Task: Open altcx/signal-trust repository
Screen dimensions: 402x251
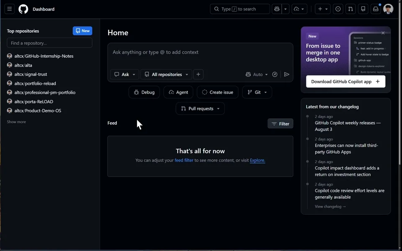Action: click(31, 74)
